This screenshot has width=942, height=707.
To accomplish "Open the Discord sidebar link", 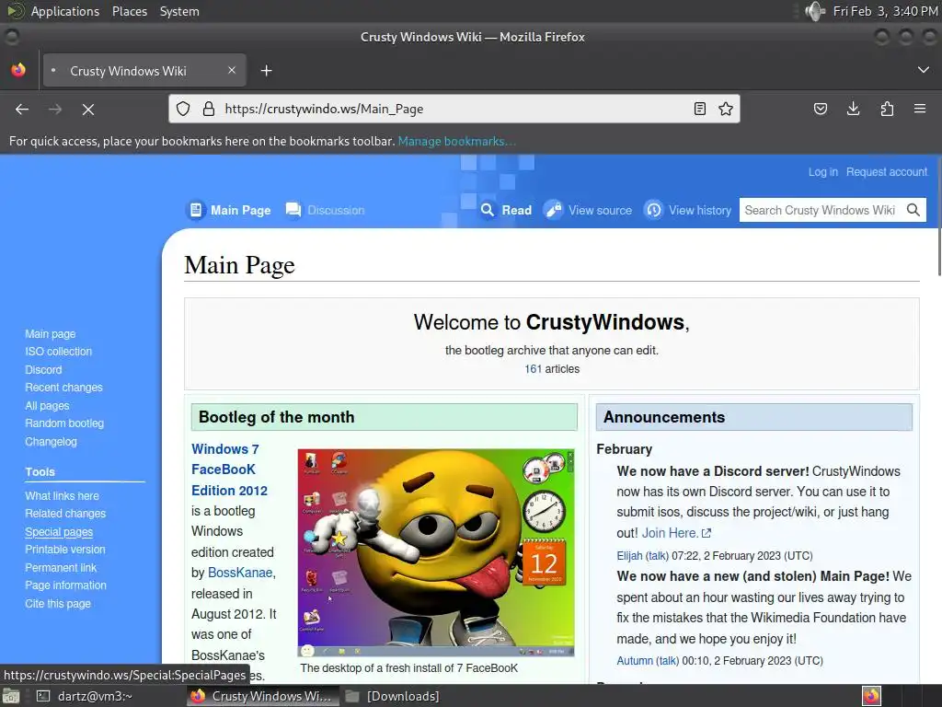I will [x=43, y=369].
